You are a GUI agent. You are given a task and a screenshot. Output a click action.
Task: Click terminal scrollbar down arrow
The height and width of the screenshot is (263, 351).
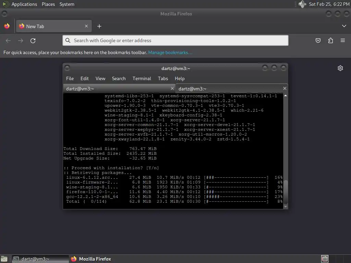coord(286,206)
